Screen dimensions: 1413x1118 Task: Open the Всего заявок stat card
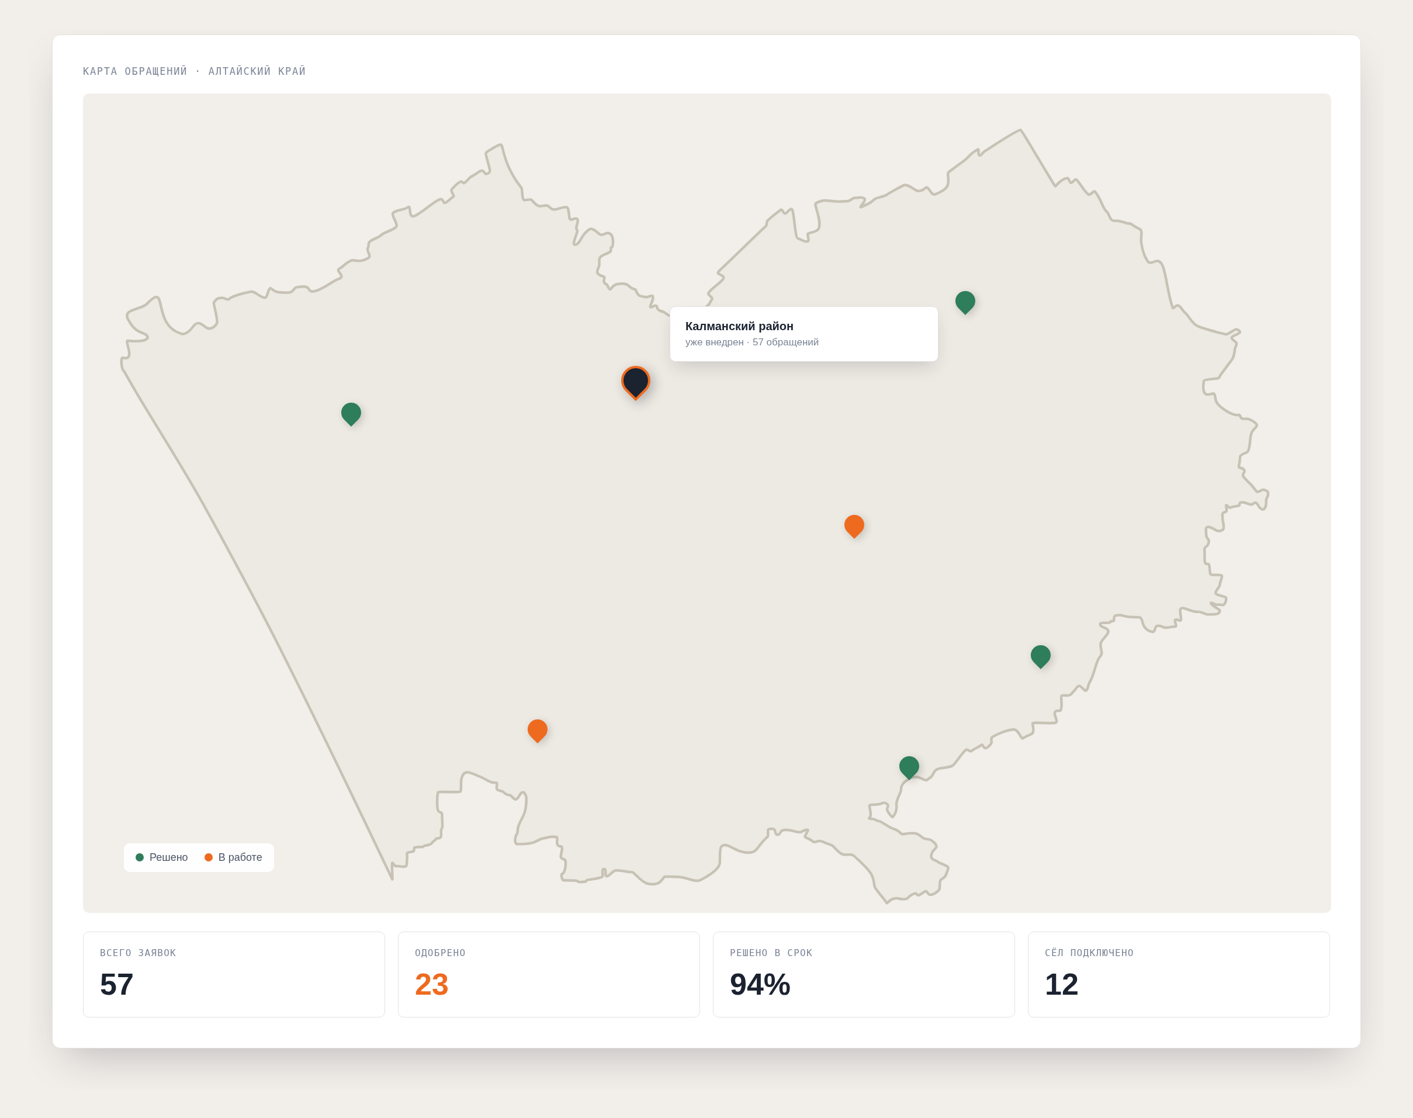point(234,975)
